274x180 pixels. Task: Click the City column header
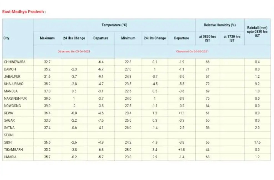(6, 38)
